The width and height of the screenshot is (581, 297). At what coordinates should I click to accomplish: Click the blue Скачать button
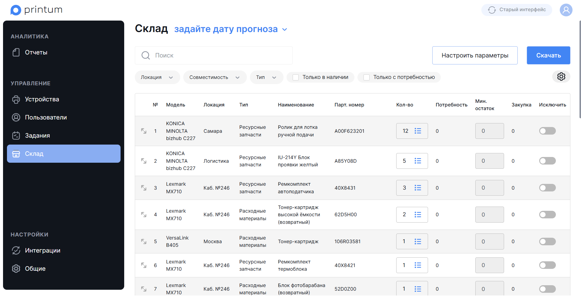click(548, 55)
